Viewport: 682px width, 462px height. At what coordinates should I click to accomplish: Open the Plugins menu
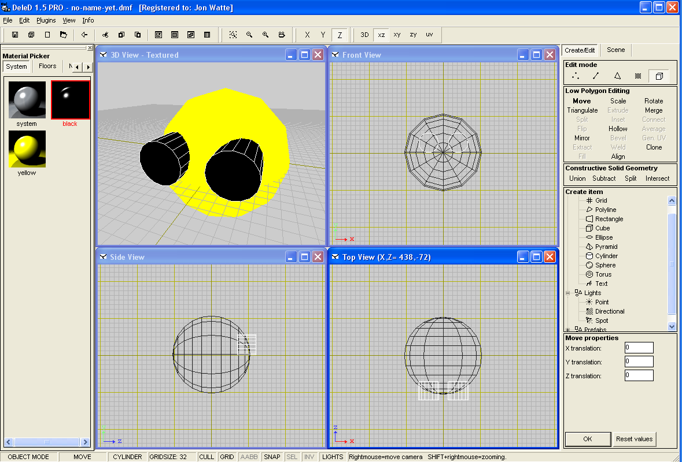[46, 20]
